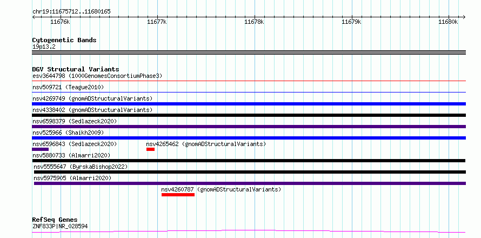This screenshot has height=238, width=481.
Task: Click the esv3644798 variant label
Action: (x=97, y=76)
